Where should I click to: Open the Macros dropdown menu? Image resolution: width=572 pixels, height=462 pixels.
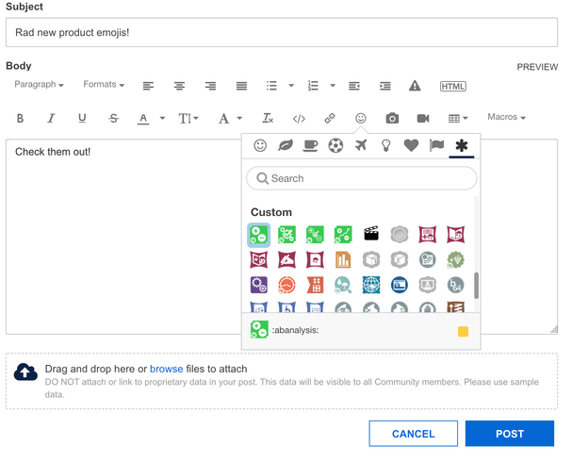pyautogui.click(x=506, y=118)
